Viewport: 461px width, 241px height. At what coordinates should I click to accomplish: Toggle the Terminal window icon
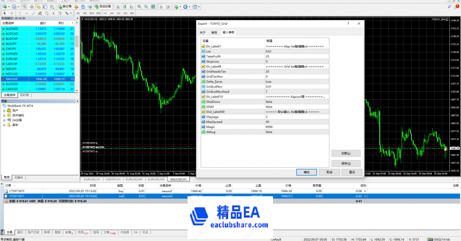(45, 6)
